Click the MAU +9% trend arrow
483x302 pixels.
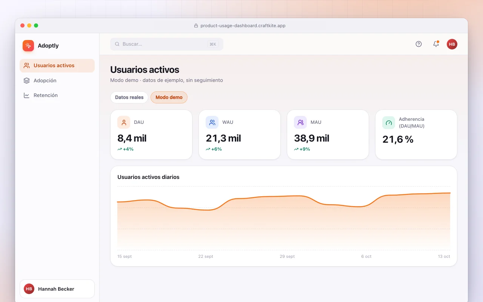pos(296,149)
